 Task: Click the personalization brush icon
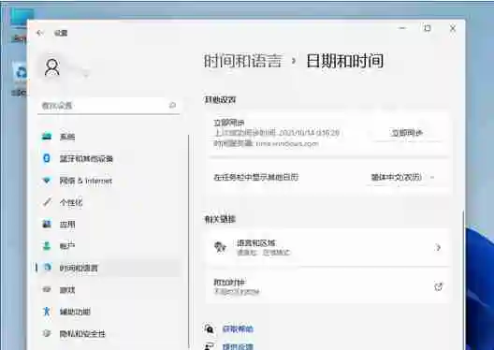pyautogui.click(x=47, y=202)
